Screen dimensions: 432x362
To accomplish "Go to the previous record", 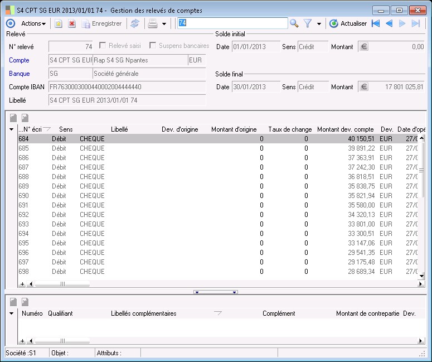I will (x=389, y=23).
